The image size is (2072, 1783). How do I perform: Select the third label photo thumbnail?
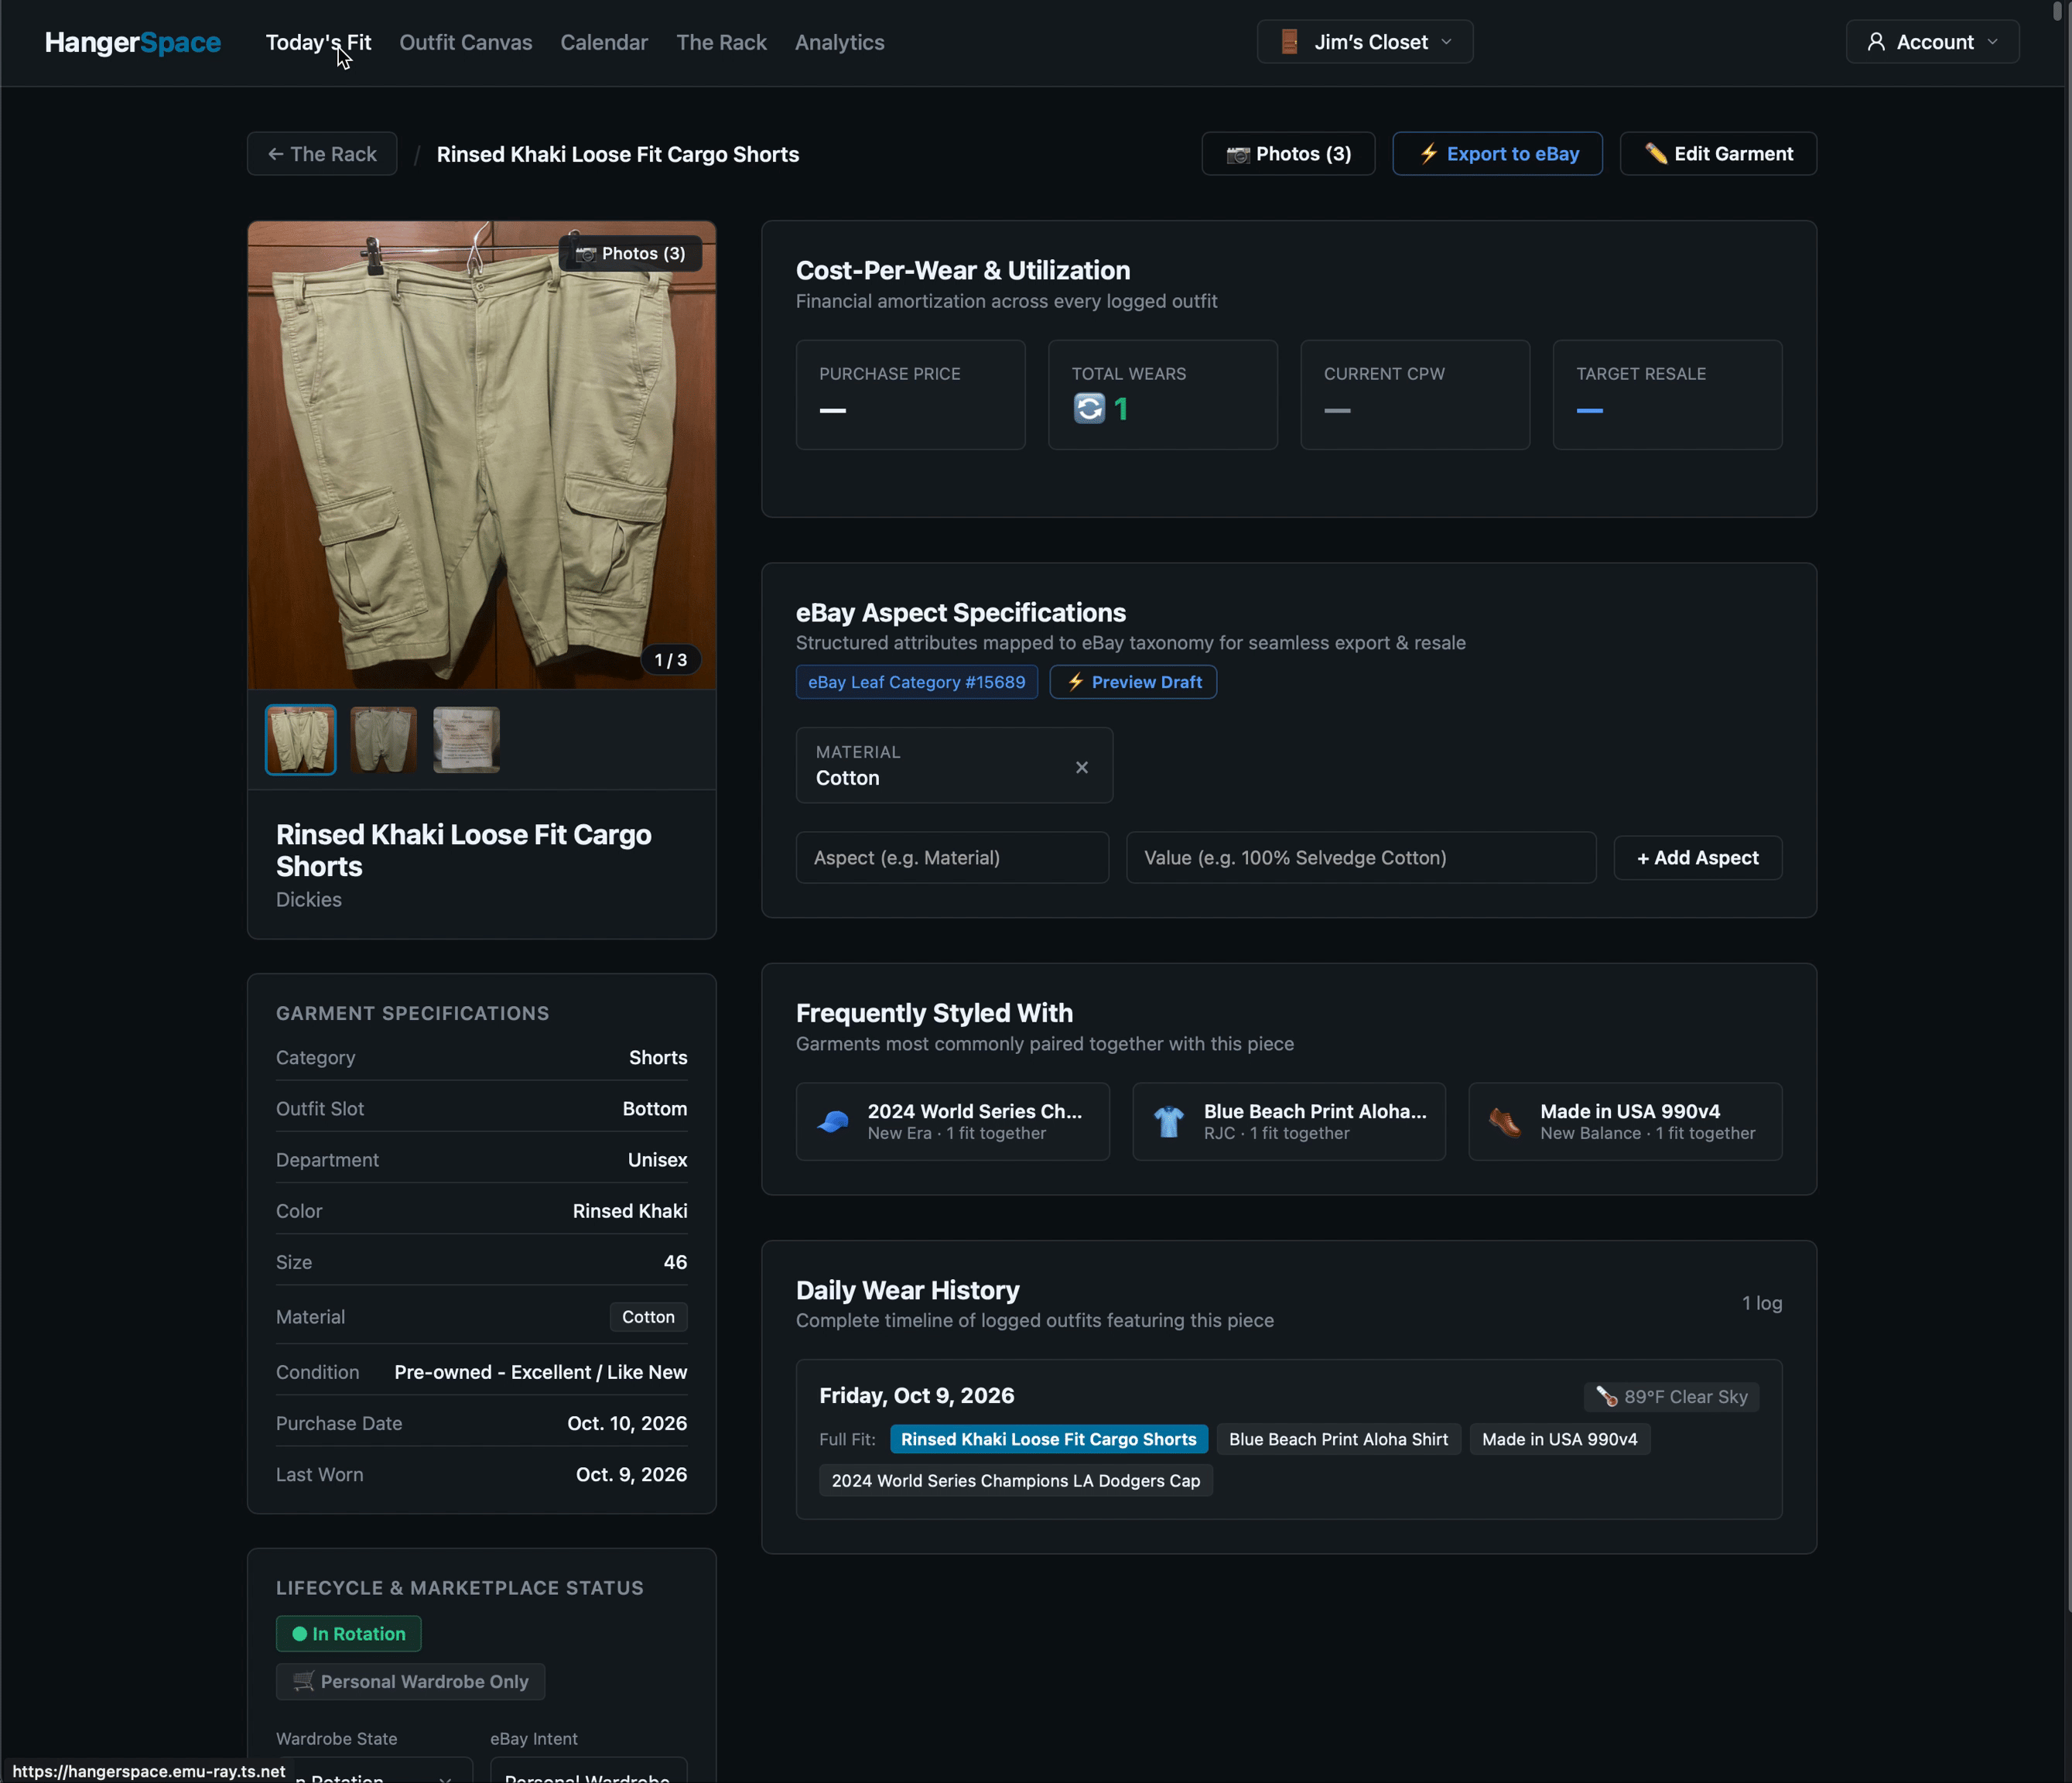pyautogui.click(x=466, y=740)
